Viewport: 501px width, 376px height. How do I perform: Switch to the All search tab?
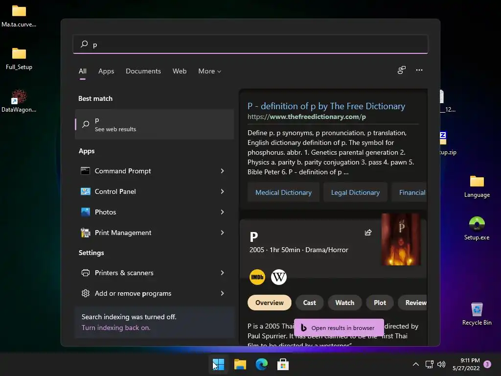click(x=83, y=71)
